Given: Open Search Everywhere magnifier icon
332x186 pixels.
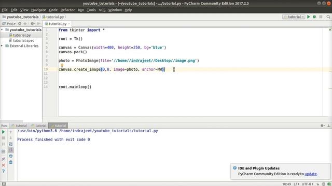Looking at the screenshot, I should coord(328,17).
